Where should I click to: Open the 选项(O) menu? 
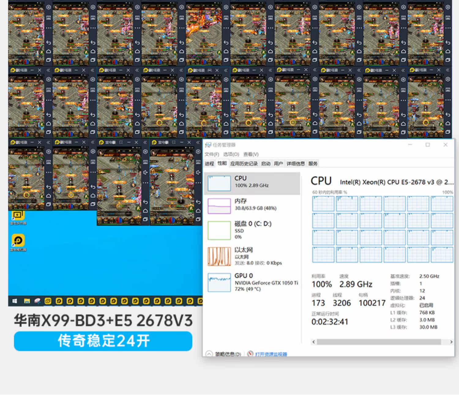tap(231, 154)
